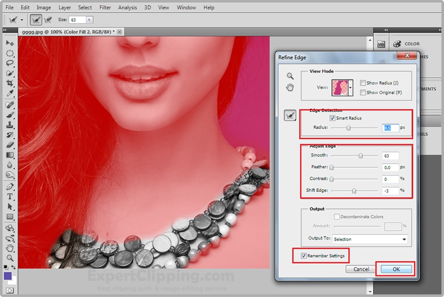
Task: Disable the Smart Radius checkbox
Action: [332, 118]
